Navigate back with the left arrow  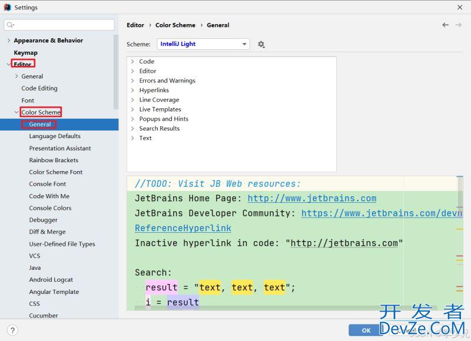point(445,25)
